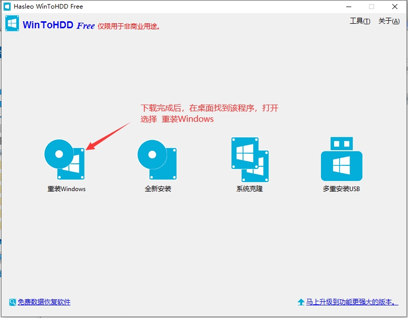
Task: Click the WinToHDD Windows logo in header
Action: [12, 24]
